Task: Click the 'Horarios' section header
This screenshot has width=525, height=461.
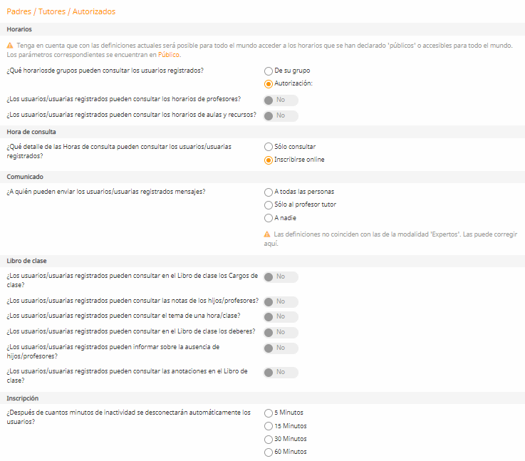Action: 262,29
